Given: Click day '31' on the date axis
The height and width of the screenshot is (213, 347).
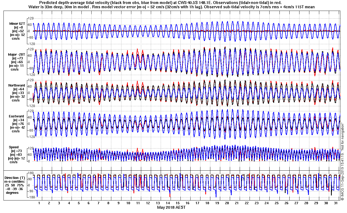Looking at the screenshot, I should [336, 203].
